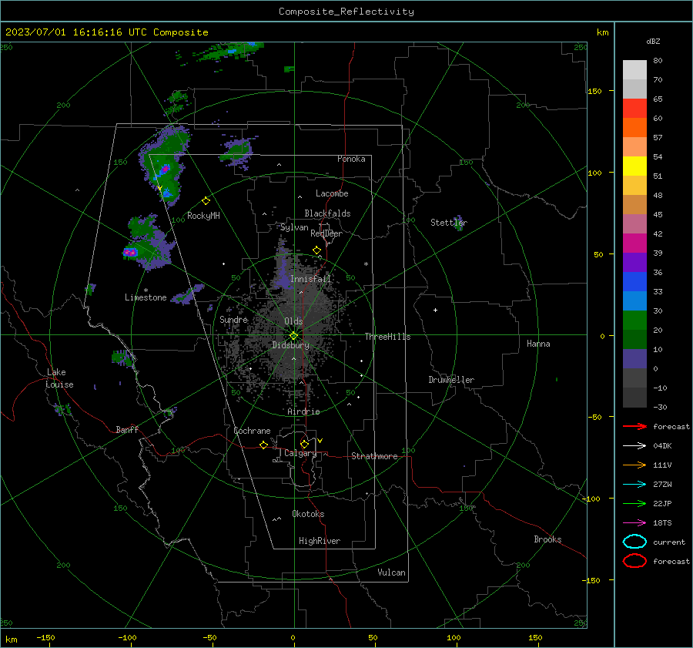Image resolution: width=693 pixels, height=648 pixels.
Task: Click the Cochrane city label
Action: [x=252, y=431]
